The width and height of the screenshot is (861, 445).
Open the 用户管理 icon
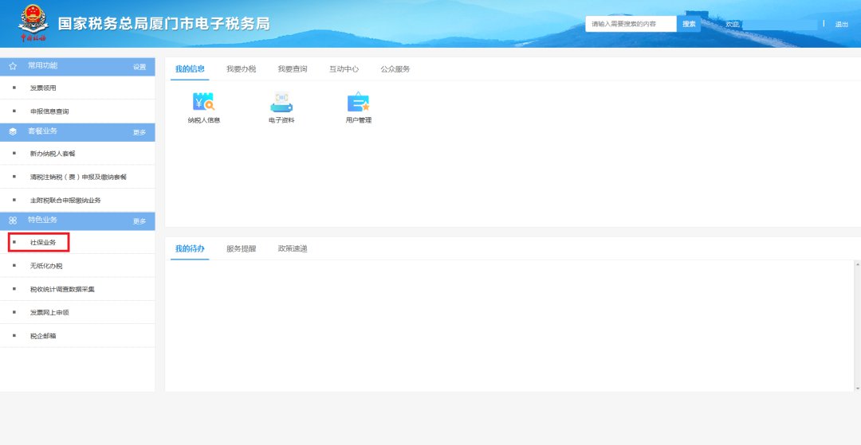358,103
